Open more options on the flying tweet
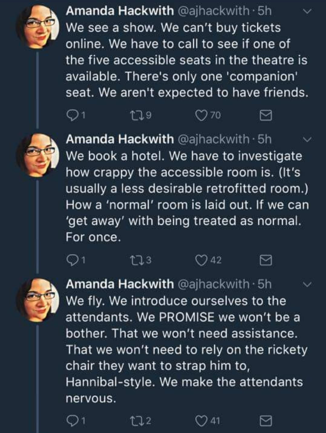326x433 pixels. pyautogui.click(x=307, y=285)
